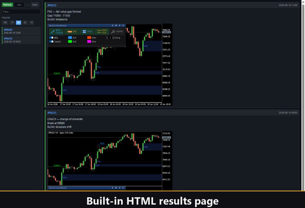Set image size to 25

(x=25, y=23)
